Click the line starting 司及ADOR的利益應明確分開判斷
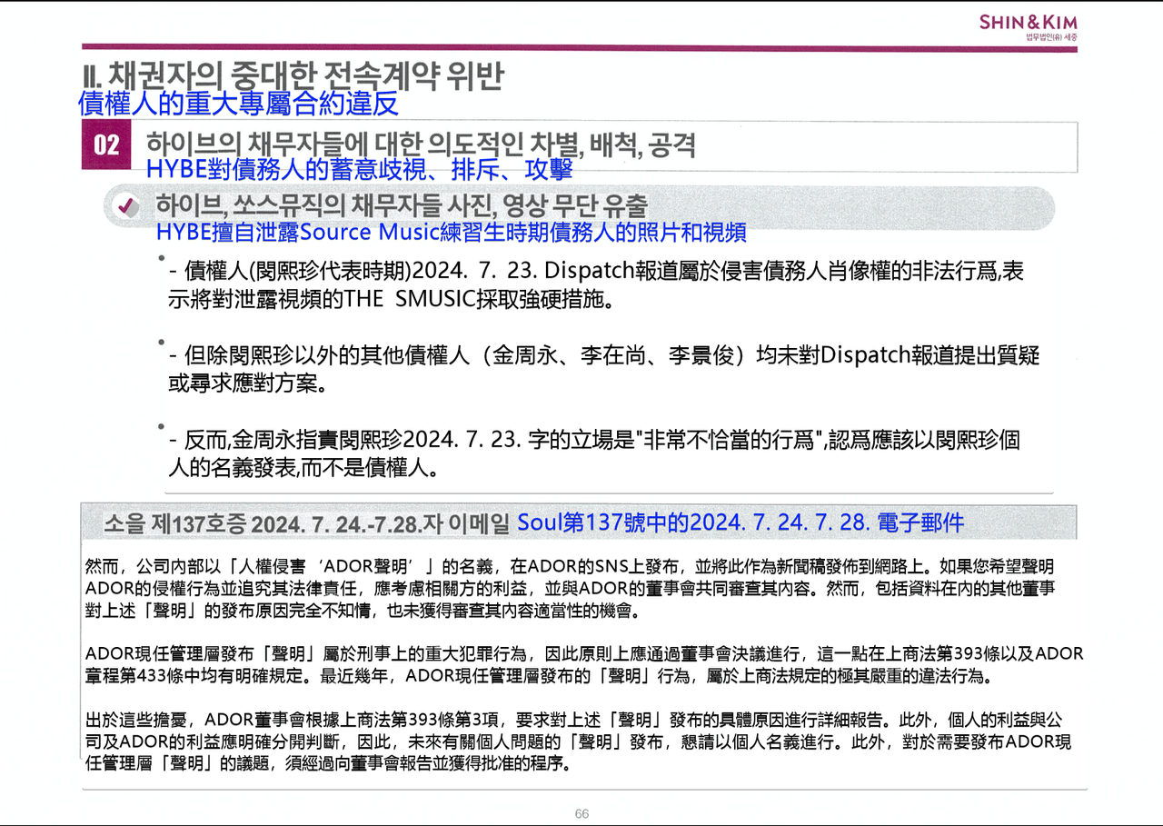Image resolution: width=1163 pixels, height=826 pixels. click(x=578, y=741)
